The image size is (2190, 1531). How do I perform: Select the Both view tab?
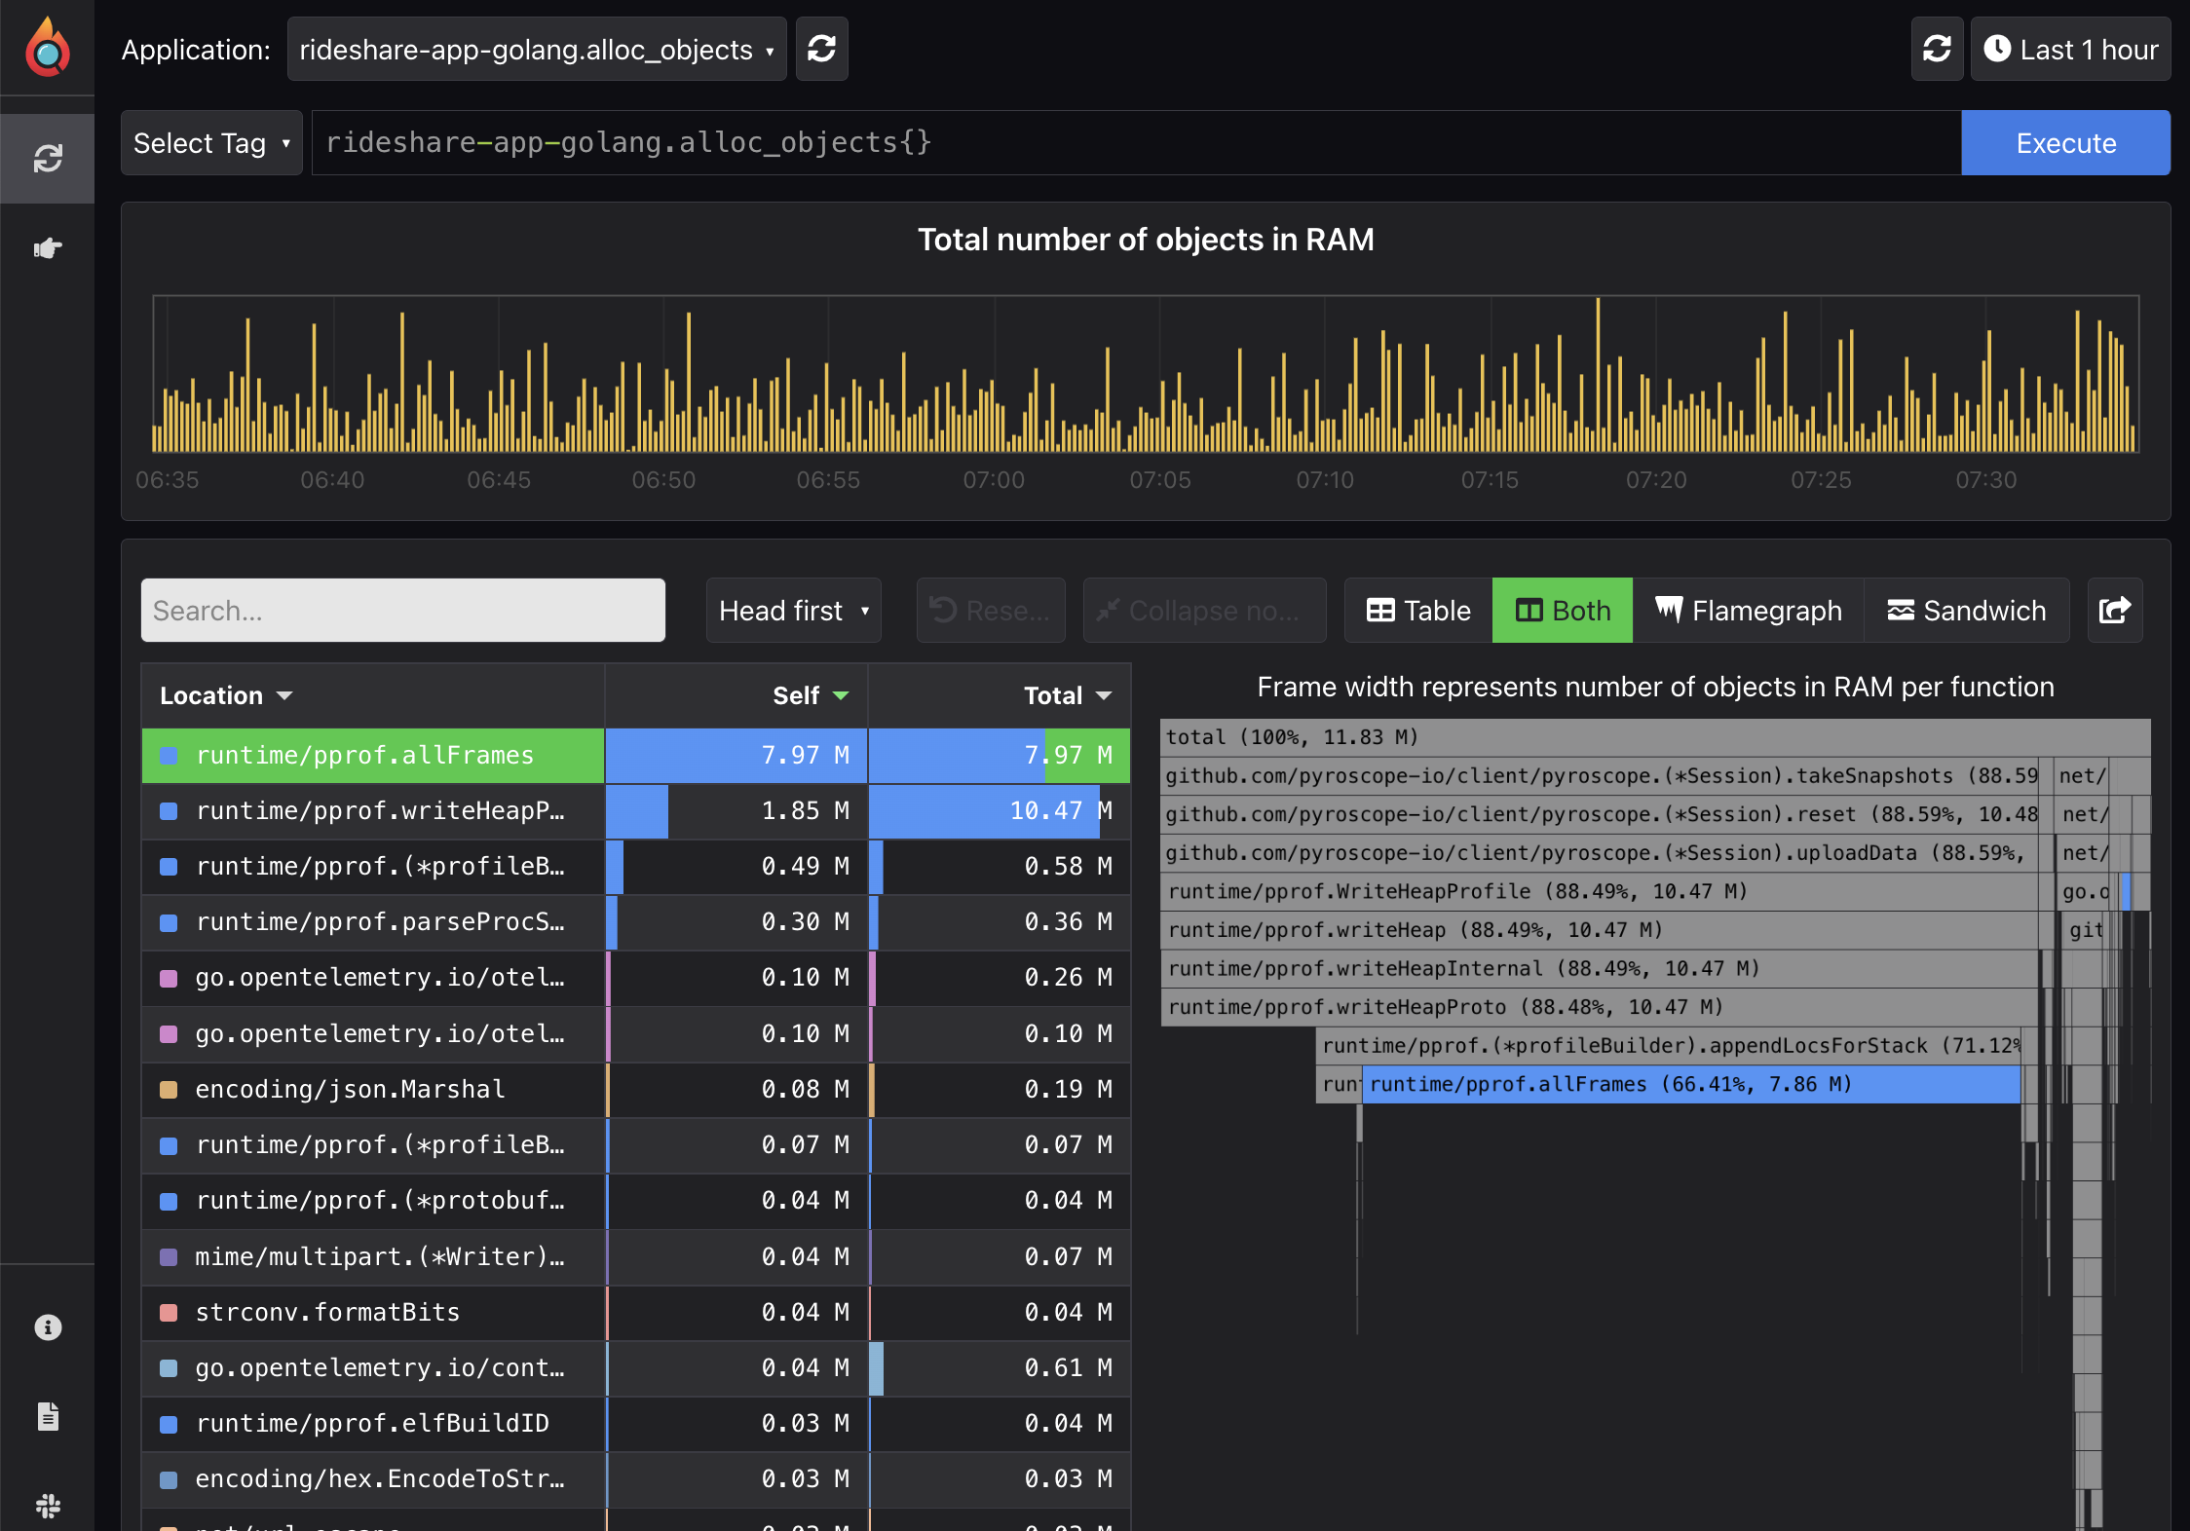pos(1561,611)
